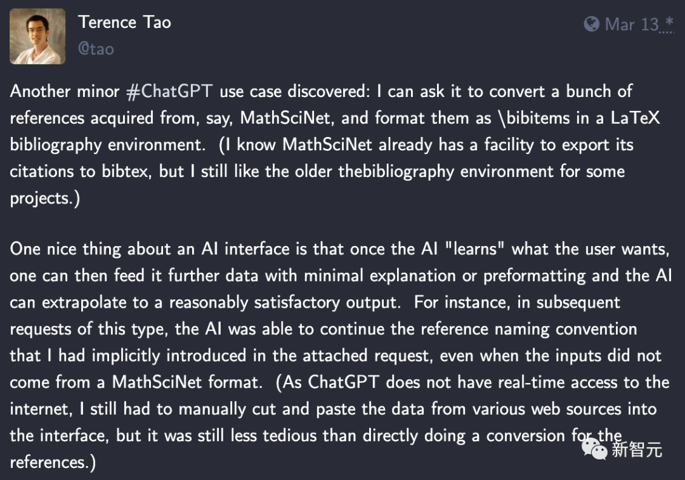This screenshot has width=685, height=480.
Task: Click the word "thebibliography" in the post
Action: 396,172
